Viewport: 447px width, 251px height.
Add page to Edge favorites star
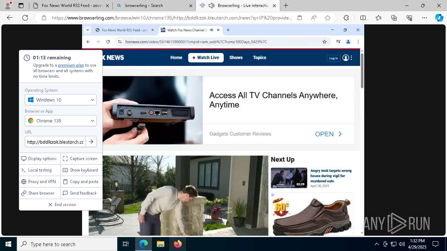pos(328,18)
